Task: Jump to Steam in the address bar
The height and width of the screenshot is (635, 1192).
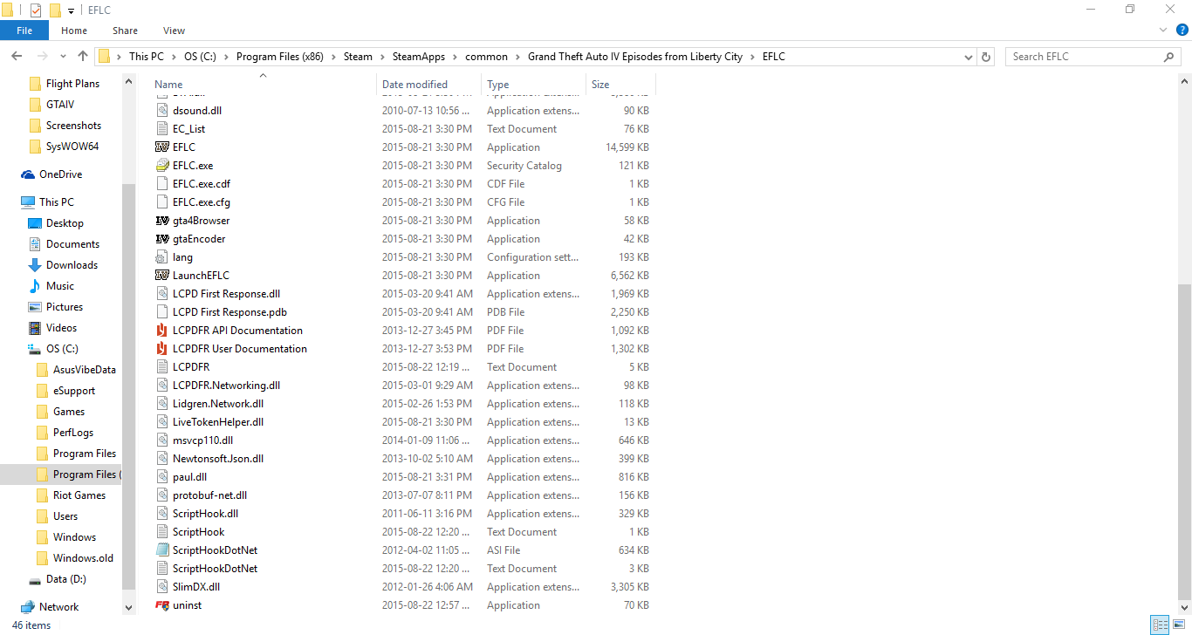Action: click(358, 57)
